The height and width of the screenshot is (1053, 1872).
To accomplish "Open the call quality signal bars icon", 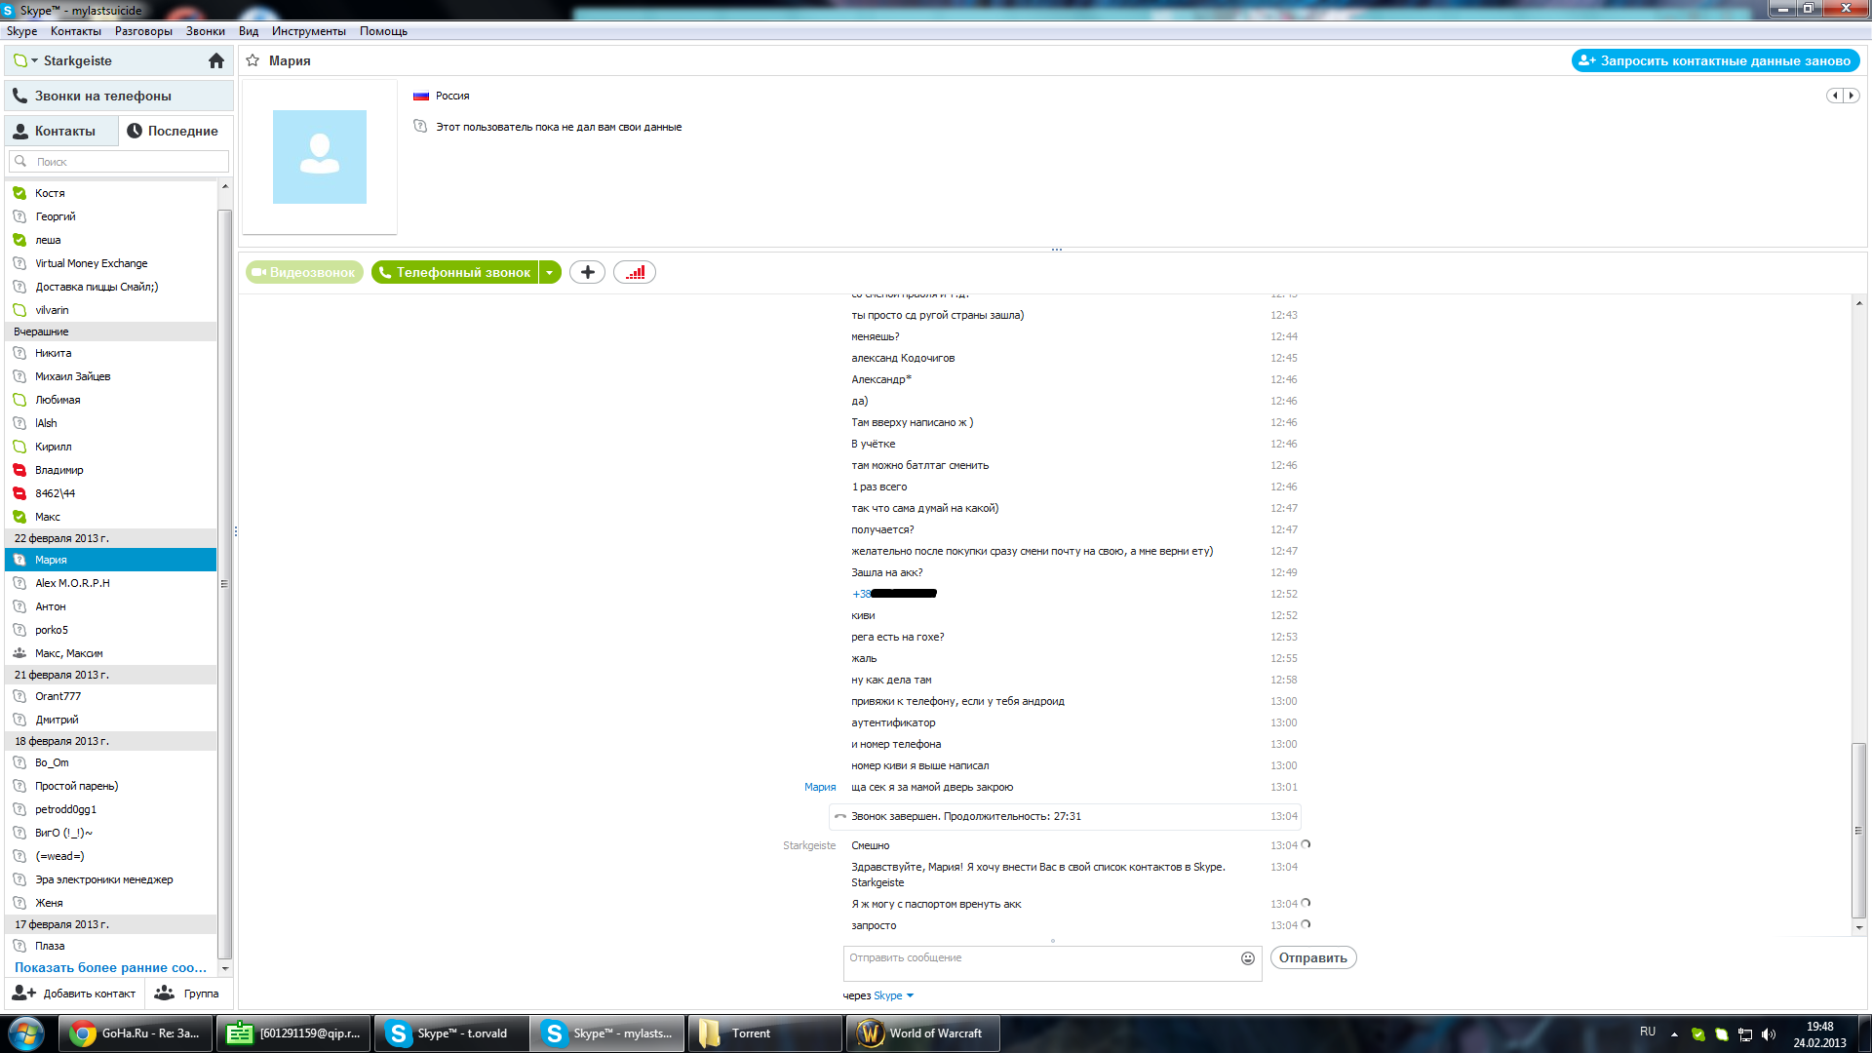I will 635,273.
